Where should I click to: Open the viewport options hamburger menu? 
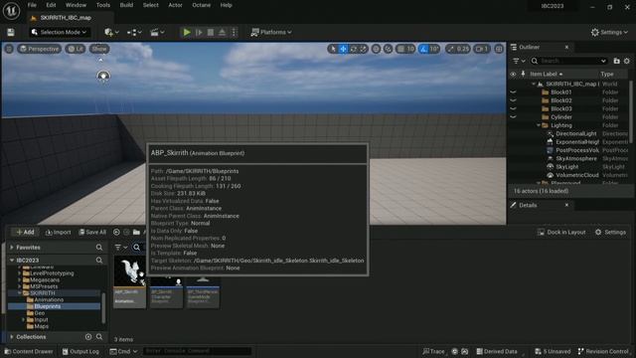9,49
